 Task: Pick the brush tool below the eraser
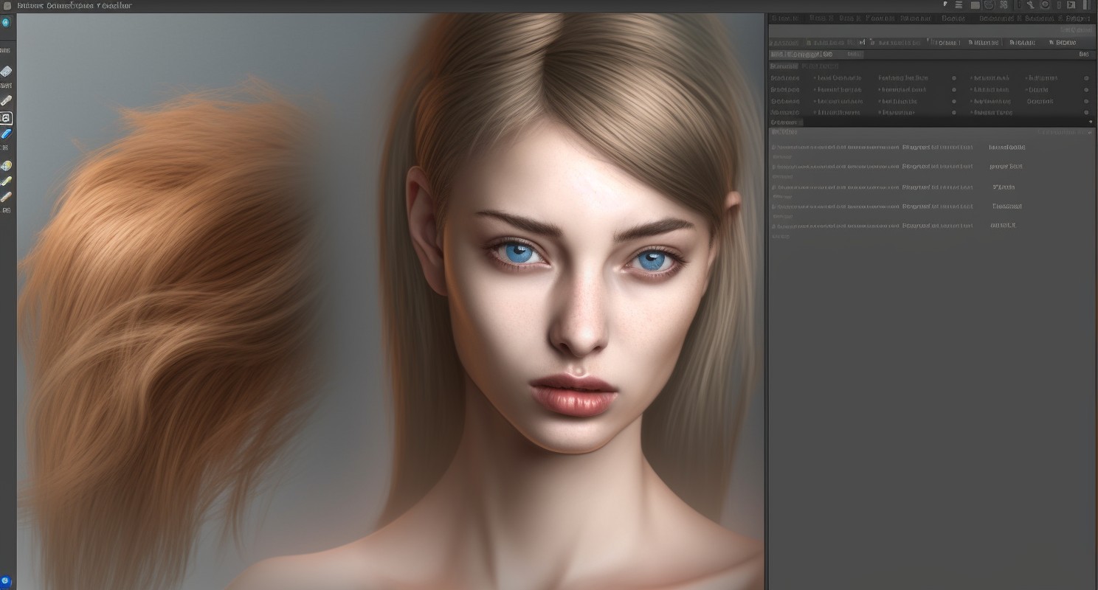pos(6,100)
